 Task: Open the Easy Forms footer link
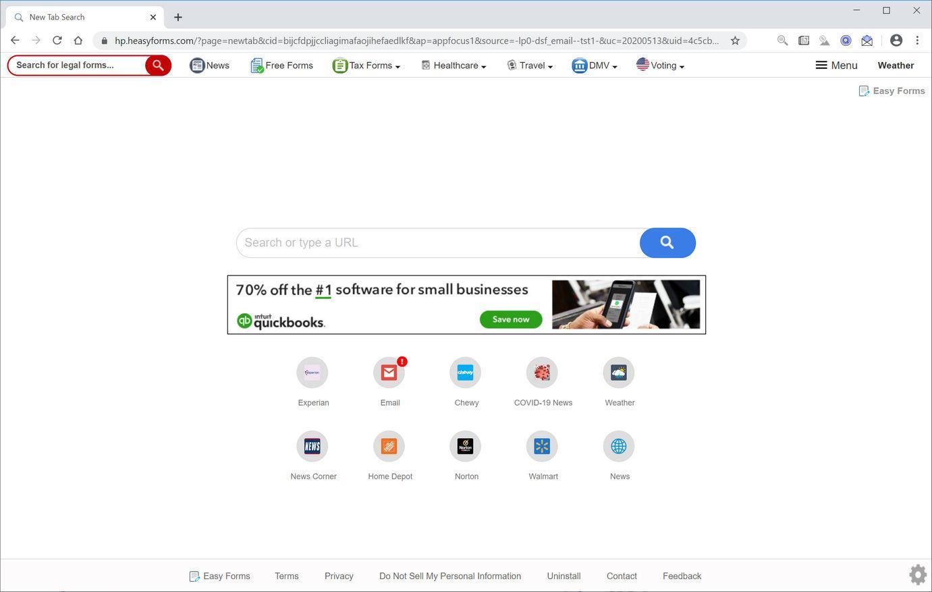coord(219,576)
